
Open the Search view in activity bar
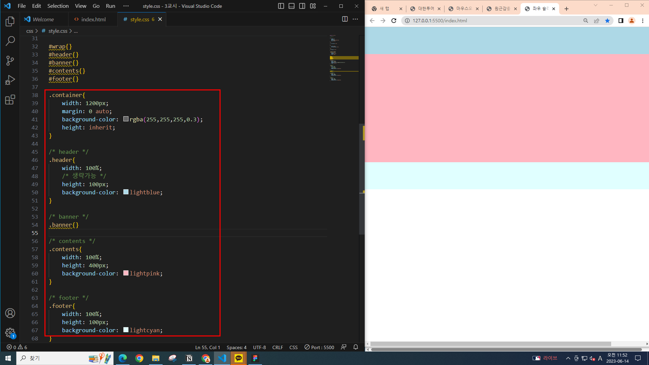(10, 41)
